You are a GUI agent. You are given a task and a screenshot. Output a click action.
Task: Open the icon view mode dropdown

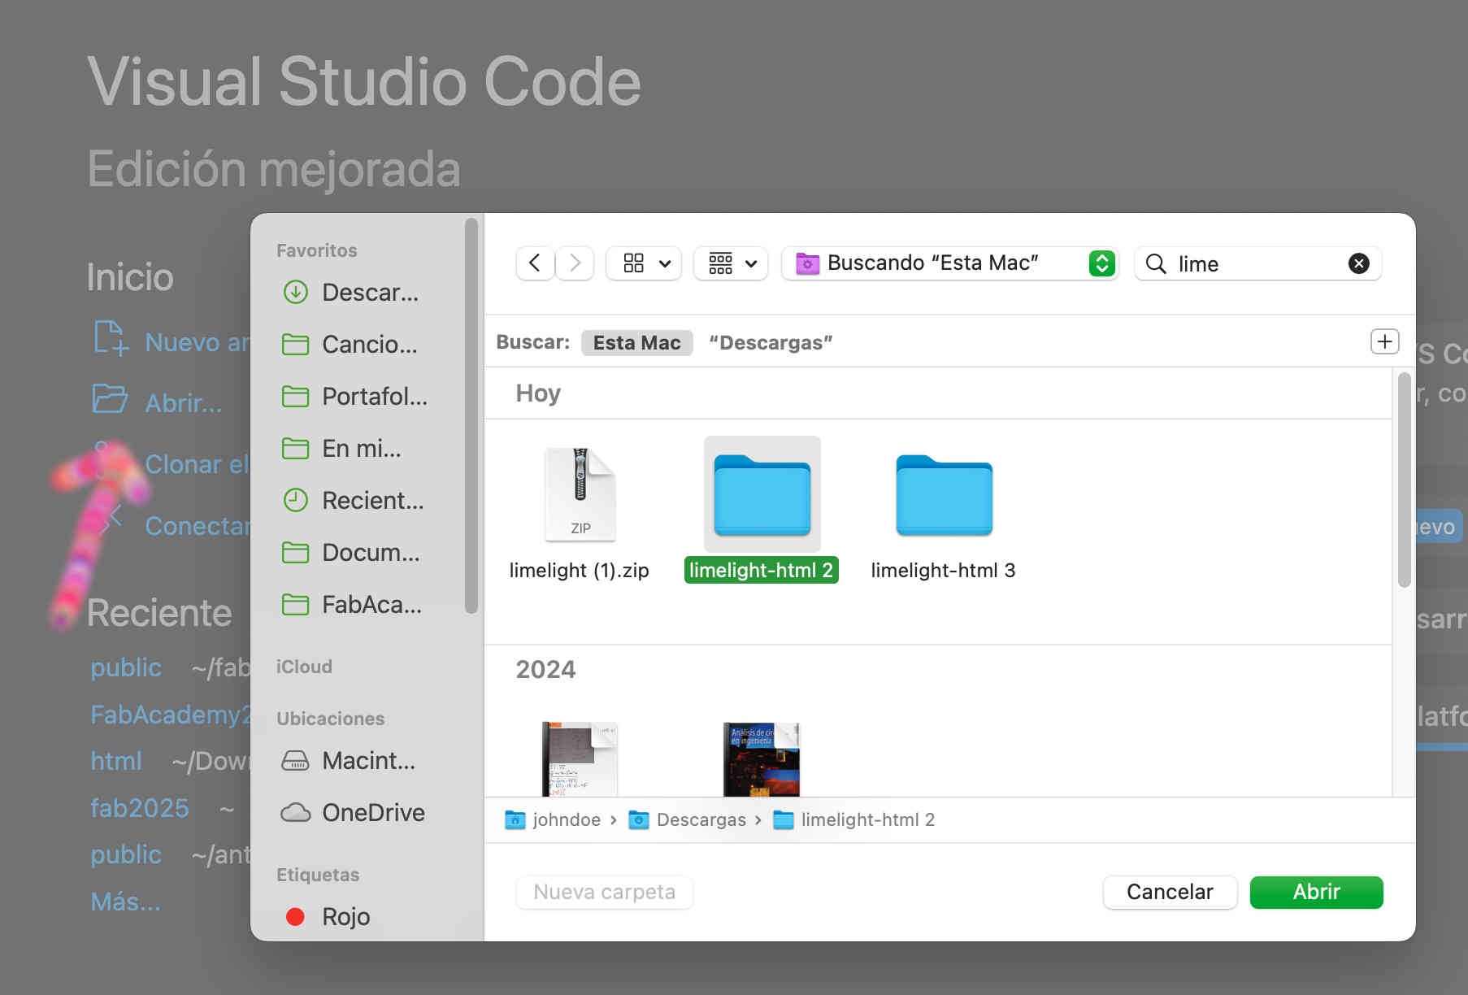645,263
